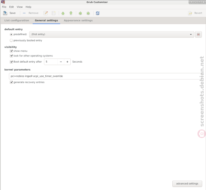Open the Edit menu
206x190 pixels.
tap(11, 7)
